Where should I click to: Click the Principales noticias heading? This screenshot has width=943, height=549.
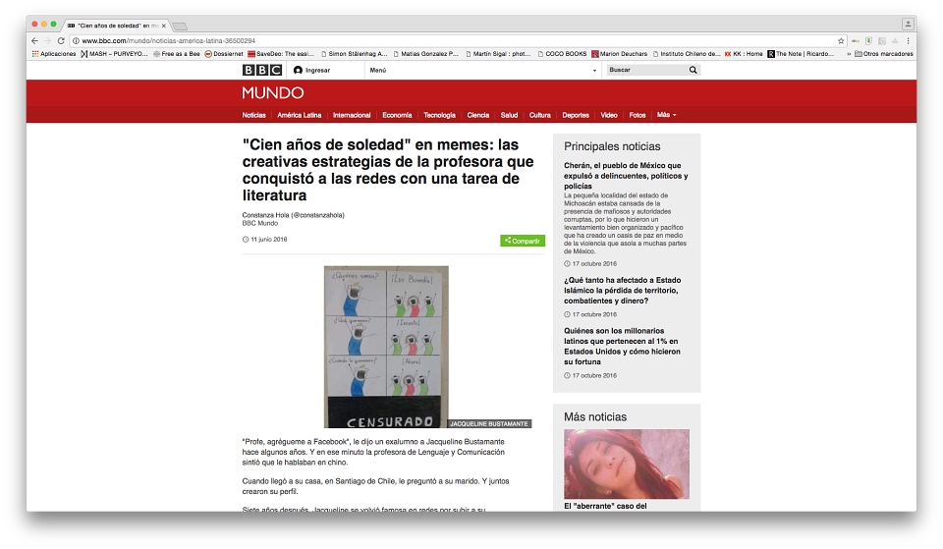point(612,146)
